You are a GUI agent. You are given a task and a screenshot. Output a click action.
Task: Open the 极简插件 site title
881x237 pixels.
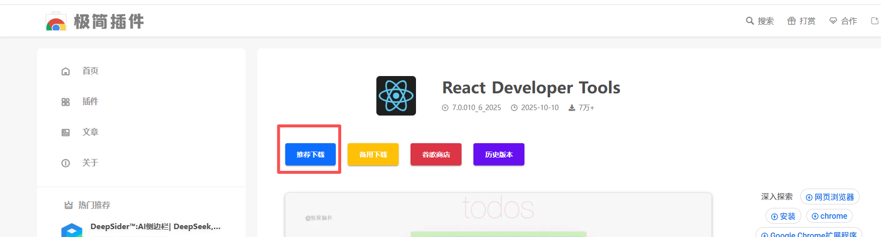tap(109, 22)
